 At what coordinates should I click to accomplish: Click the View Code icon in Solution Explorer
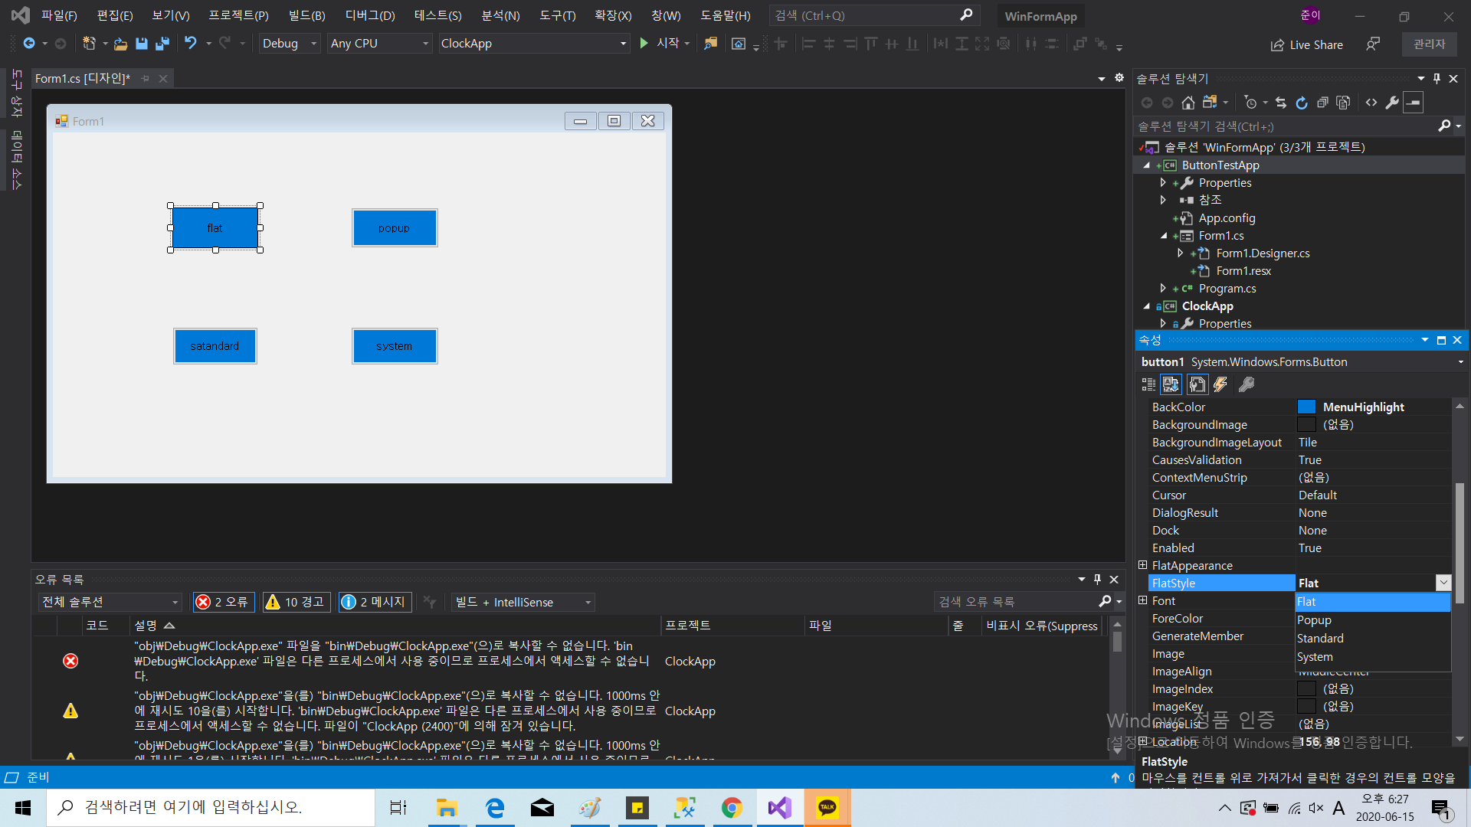tap(1371, 103)
